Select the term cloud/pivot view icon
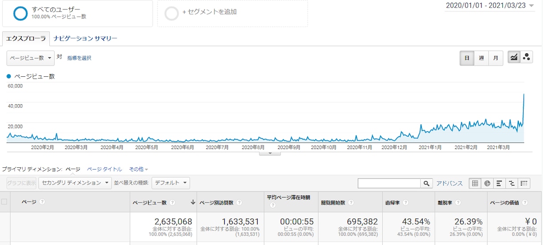This screenshot has height=245, width=543. coord(524,183)
